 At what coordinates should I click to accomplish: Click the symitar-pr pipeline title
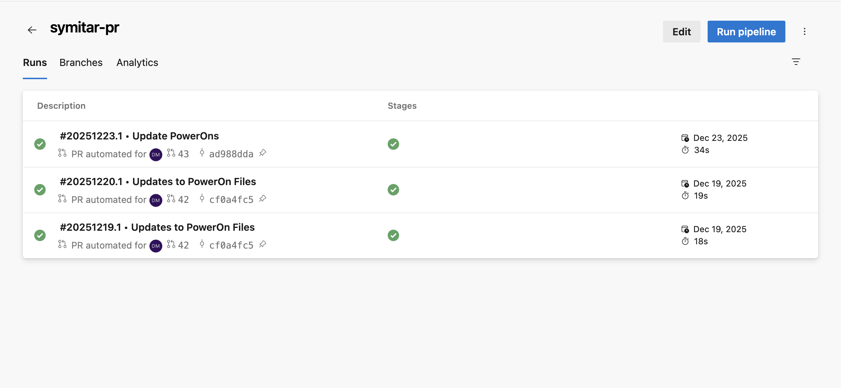(85, 28)
